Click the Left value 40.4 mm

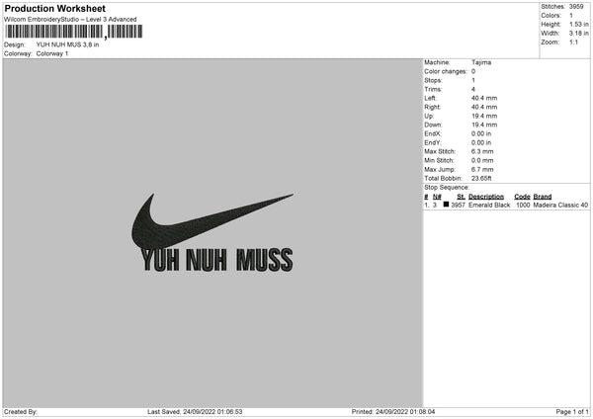point(484,98)
